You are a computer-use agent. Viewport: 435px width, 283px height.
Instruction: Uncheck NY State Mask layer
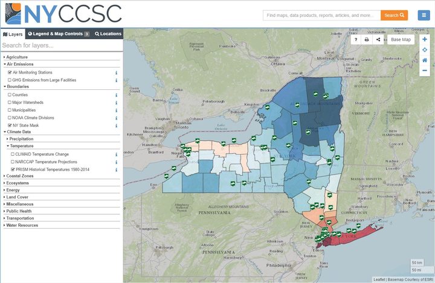(x=10, y=126)
